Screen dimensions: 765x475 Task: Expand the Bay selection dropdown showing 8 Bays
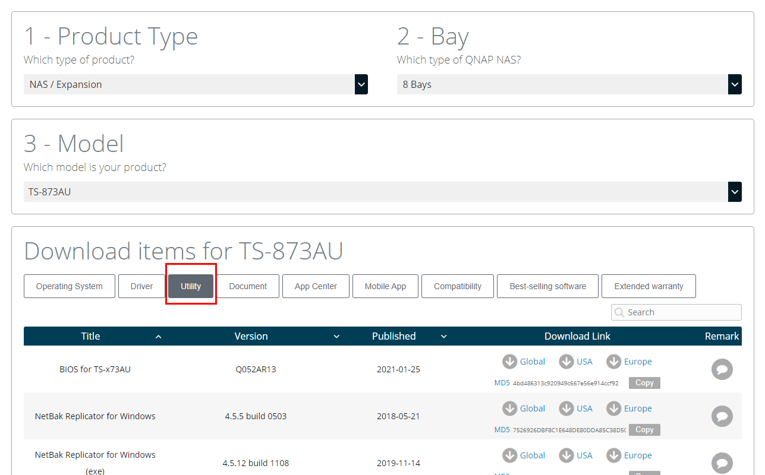pyautogui.click(x=569, y=84)
